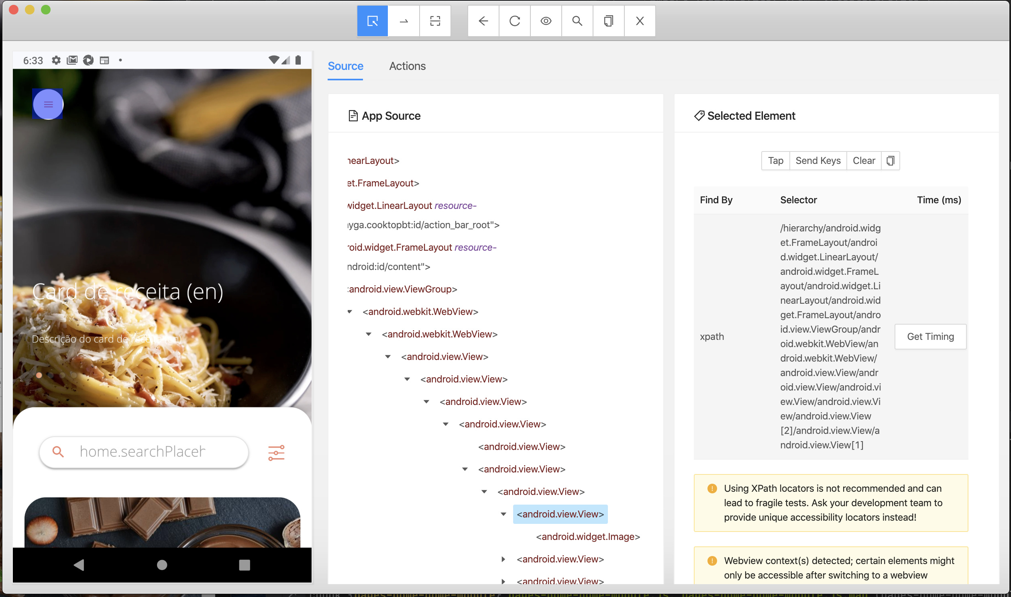Switch to Tap By Coordinates mode
1011x597 pixels.
(x=435, y=21)
